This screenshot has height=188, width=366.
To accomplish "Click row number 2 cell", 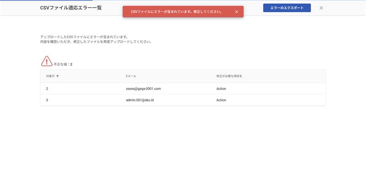I will click(x=47, y=89).
